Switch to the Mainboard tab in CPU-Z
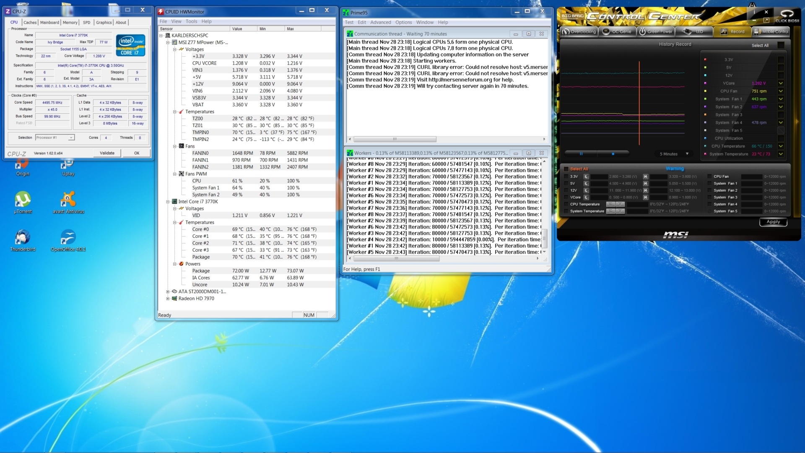805x453 pixels. pos(49,23)
